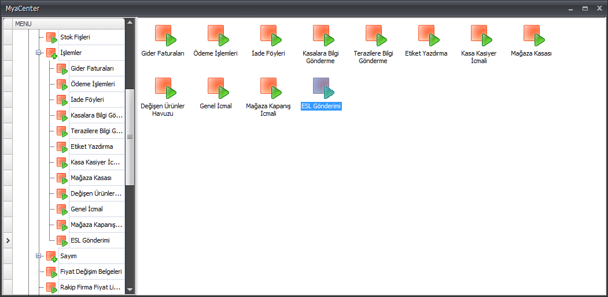Select Ödeme İşlemleri in the menu tree
This screenshot has height=297, width=608.
click(x=93, y=84)
